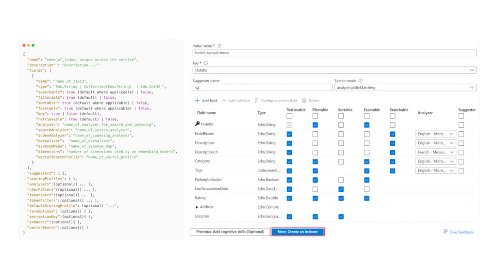
Task: Click Next: Create an indexer button
Action: [298, 232]
